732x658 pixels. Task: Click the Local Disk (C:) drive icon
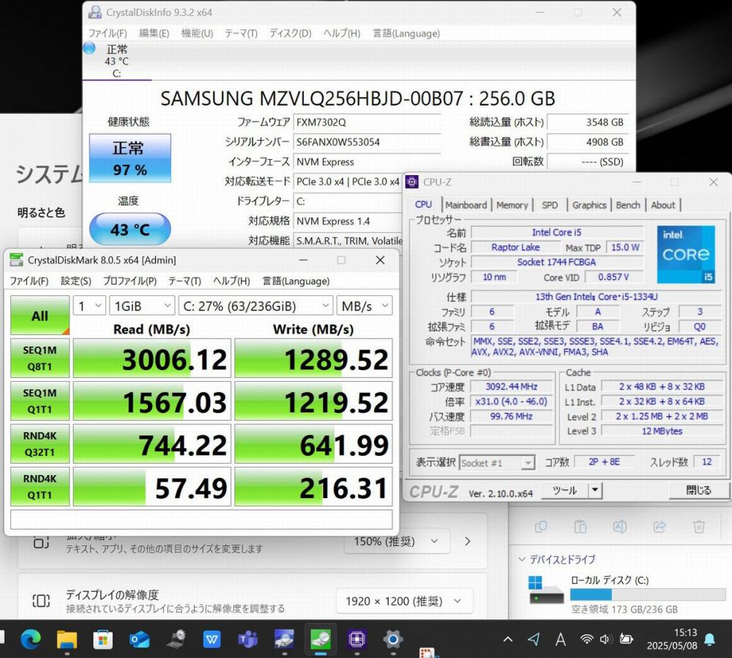click(546, 591)
